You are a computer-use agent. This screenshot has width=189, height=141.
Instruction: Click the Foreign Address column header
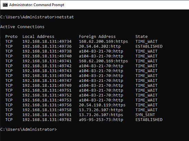pyautogui.click(x=97, y=37)
